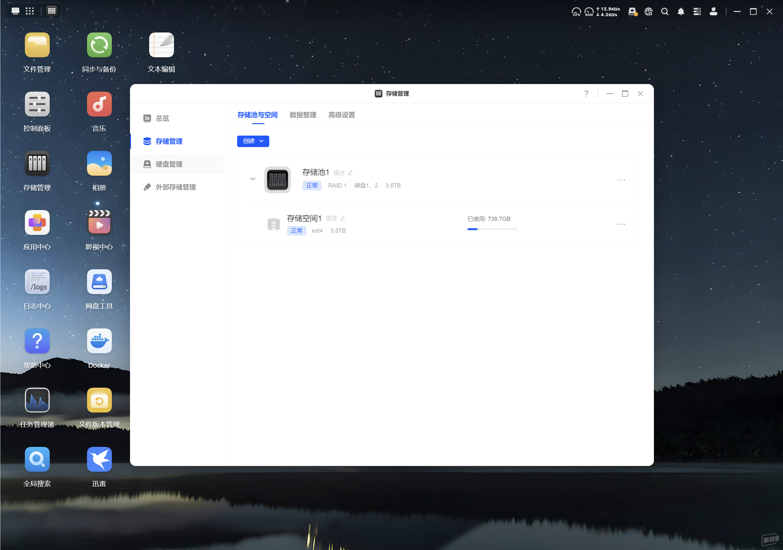
Task: Click the 存储池1 title
Action: coord(316,172)
